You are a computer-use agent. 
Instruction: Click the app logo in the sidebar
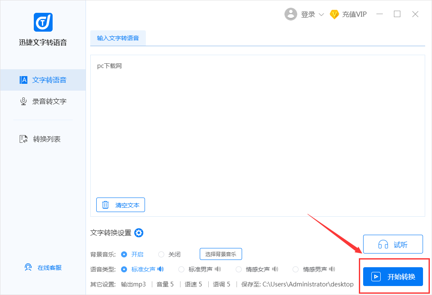[x=43, y=22]
